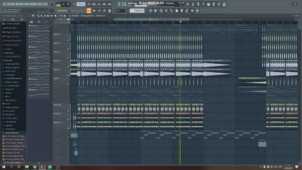The image size is (302, 170).
Task: Click the question mark help icon
Action: pyautogui.click(x=203, y=4)
